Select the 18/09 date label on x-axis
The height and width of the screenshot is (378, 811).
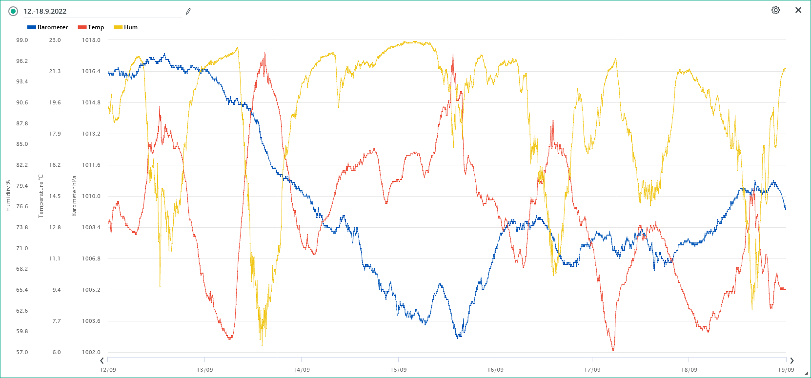689,370
